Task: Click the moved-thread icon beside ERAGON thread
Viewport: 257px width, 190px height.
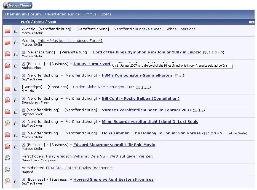Action: coord(7,170)
